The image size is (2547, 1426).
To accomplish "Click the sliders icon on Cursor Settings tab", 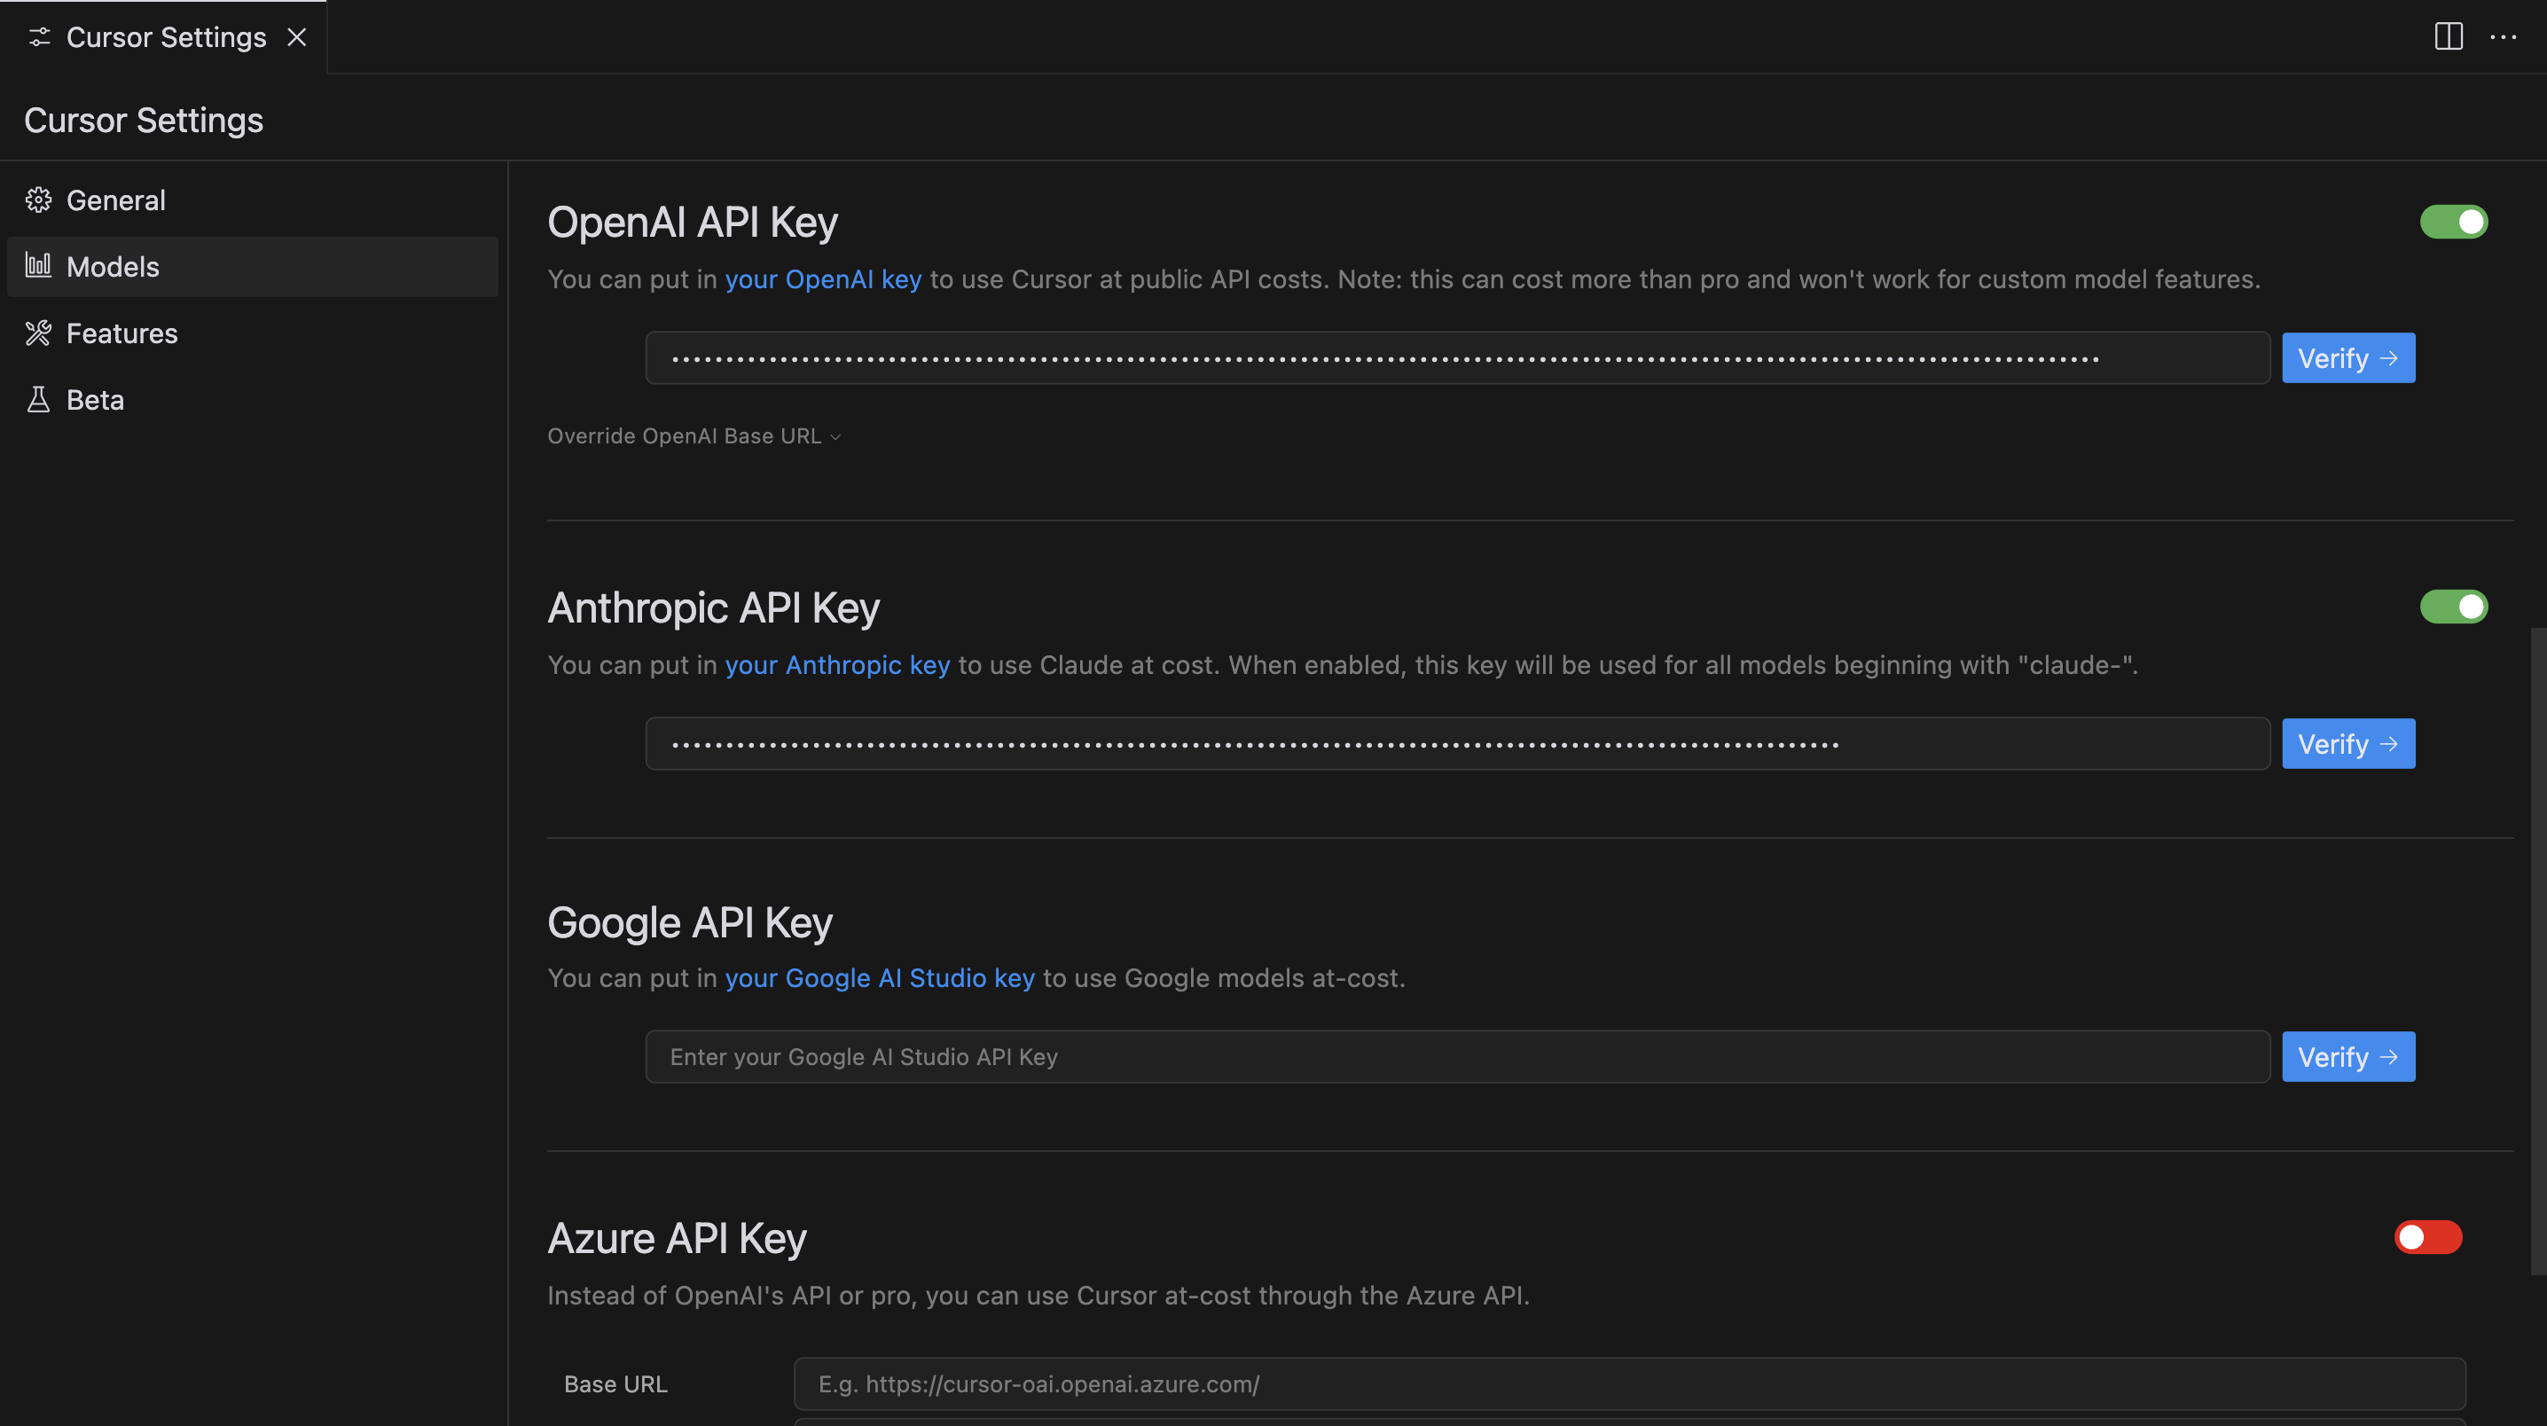I will (40, 36).
